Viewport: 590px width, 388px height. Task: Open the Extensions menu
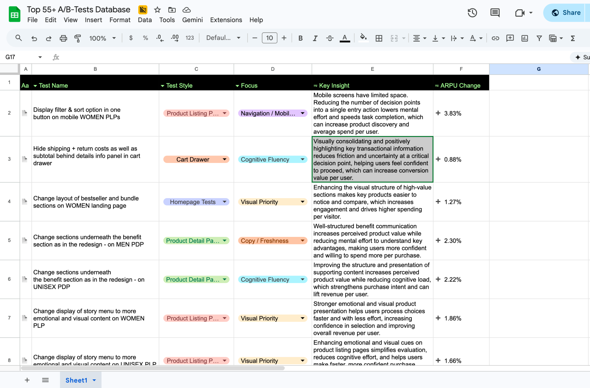(x=226, y=20)
